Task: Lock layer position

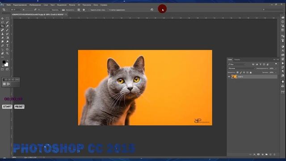Action: pos(244,72)
